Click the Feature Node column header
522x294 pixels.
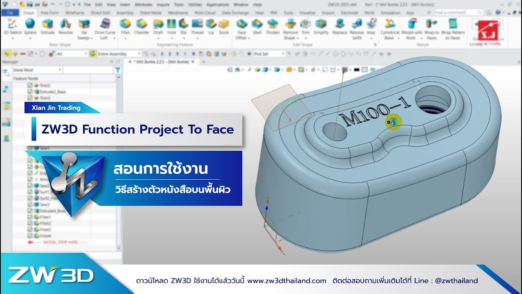(51, 78)
